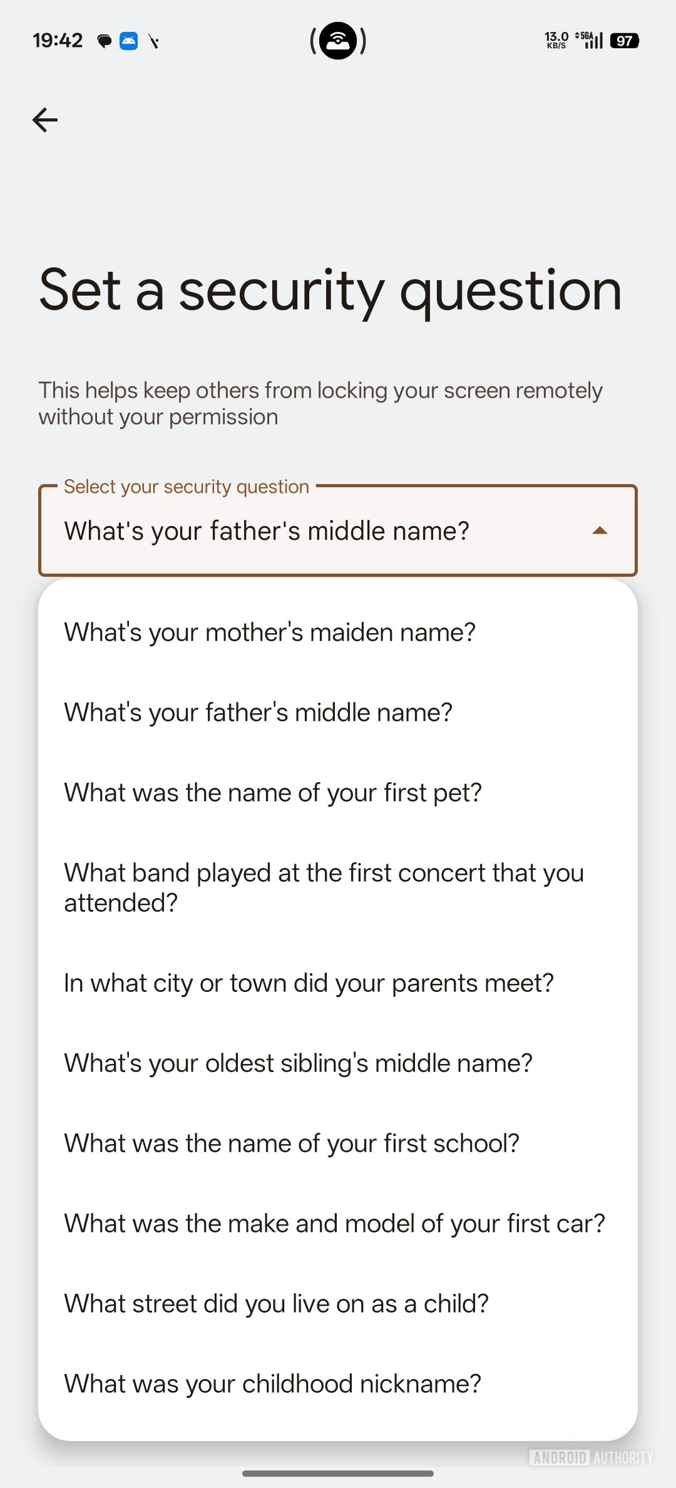The height and width of the screenshot is (1488, 676).
Task: Tap the battery indicator showing 97
Action: pyautogui.click(x=624, y=41)
